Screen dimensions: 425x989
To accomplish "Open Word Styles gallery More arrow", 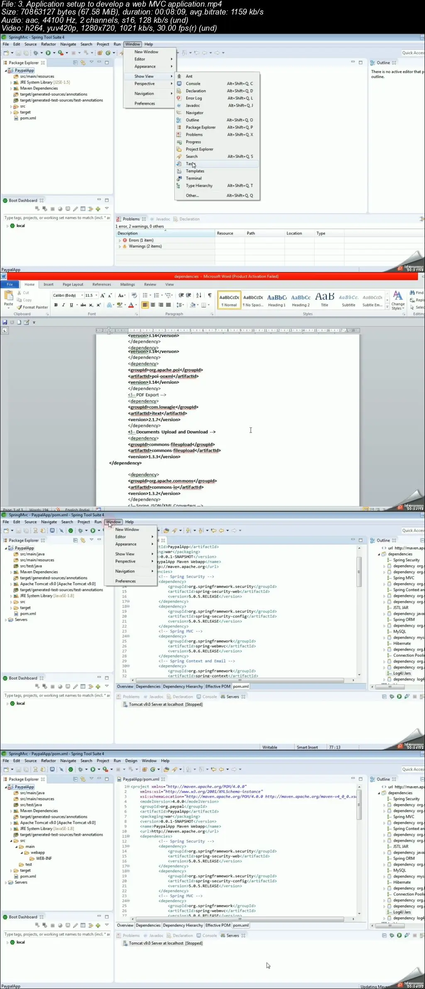I will pos(387,307).
